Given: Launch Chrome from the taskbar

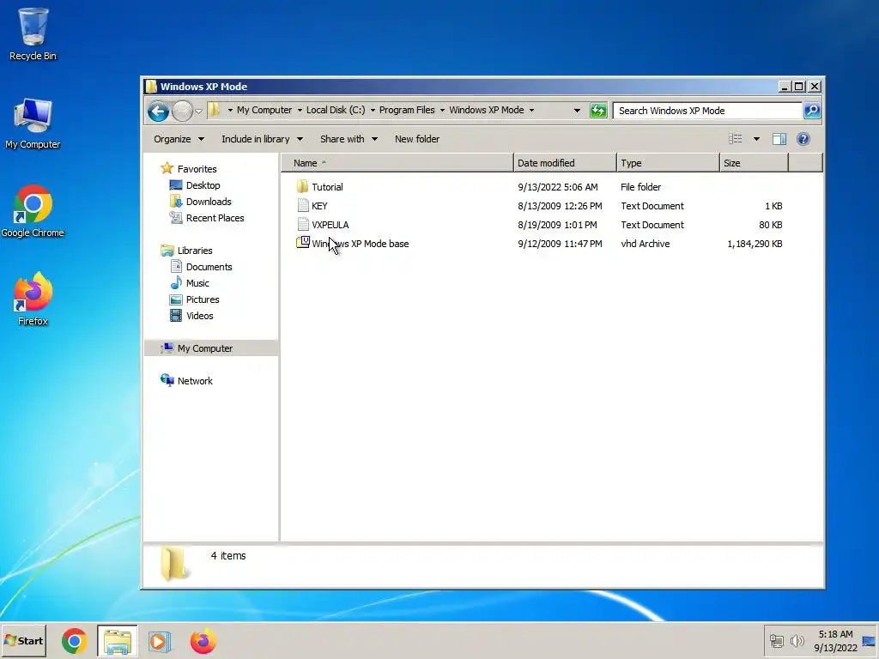Looking at the screenshot, I should pos(75,640).
